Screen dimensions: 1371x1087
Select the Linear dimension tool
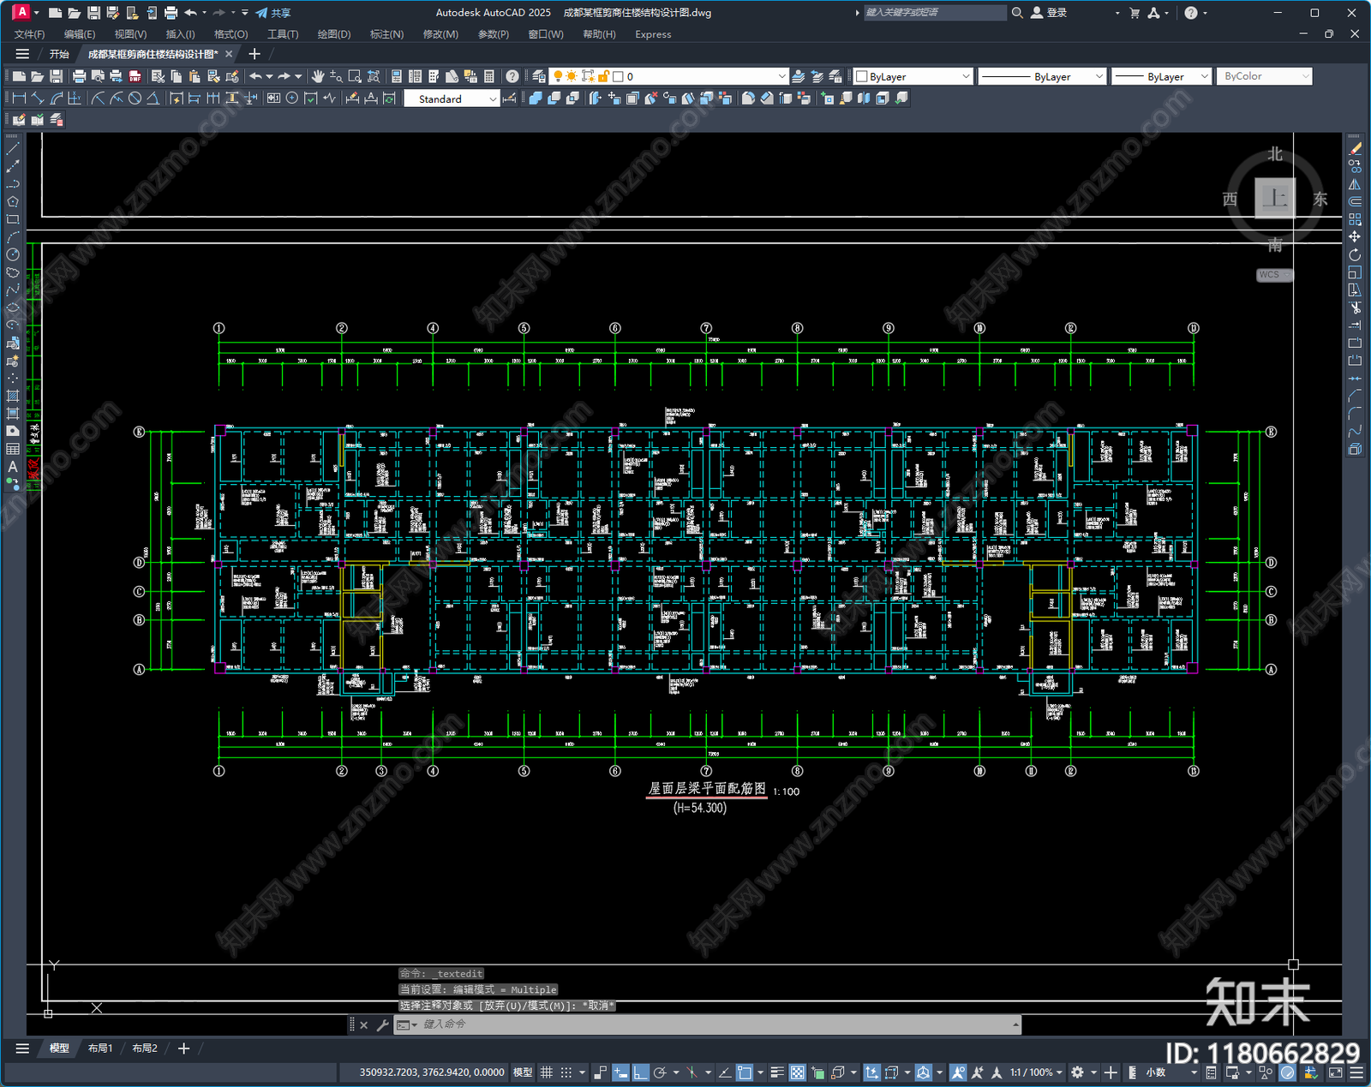coord(19,99)
